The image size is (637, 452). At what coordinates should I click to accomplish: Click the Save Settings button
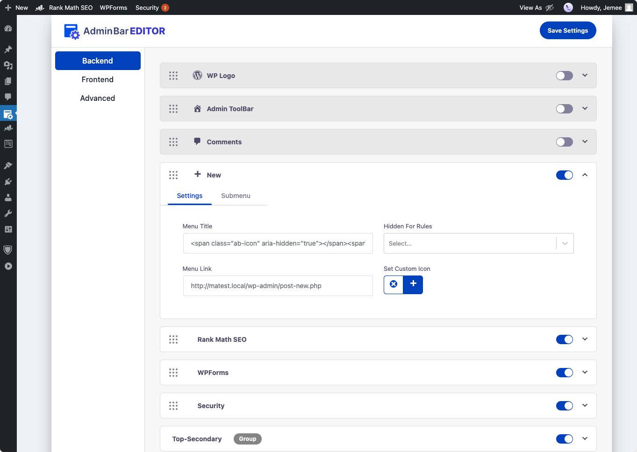point(568,30)
